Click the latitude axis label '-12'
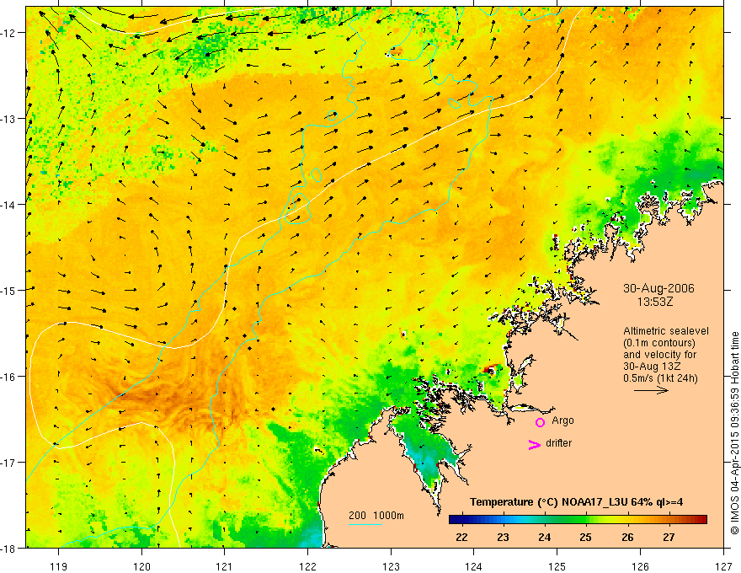The width and height of the screenshot is (741, 573). (x=9, y=33)
